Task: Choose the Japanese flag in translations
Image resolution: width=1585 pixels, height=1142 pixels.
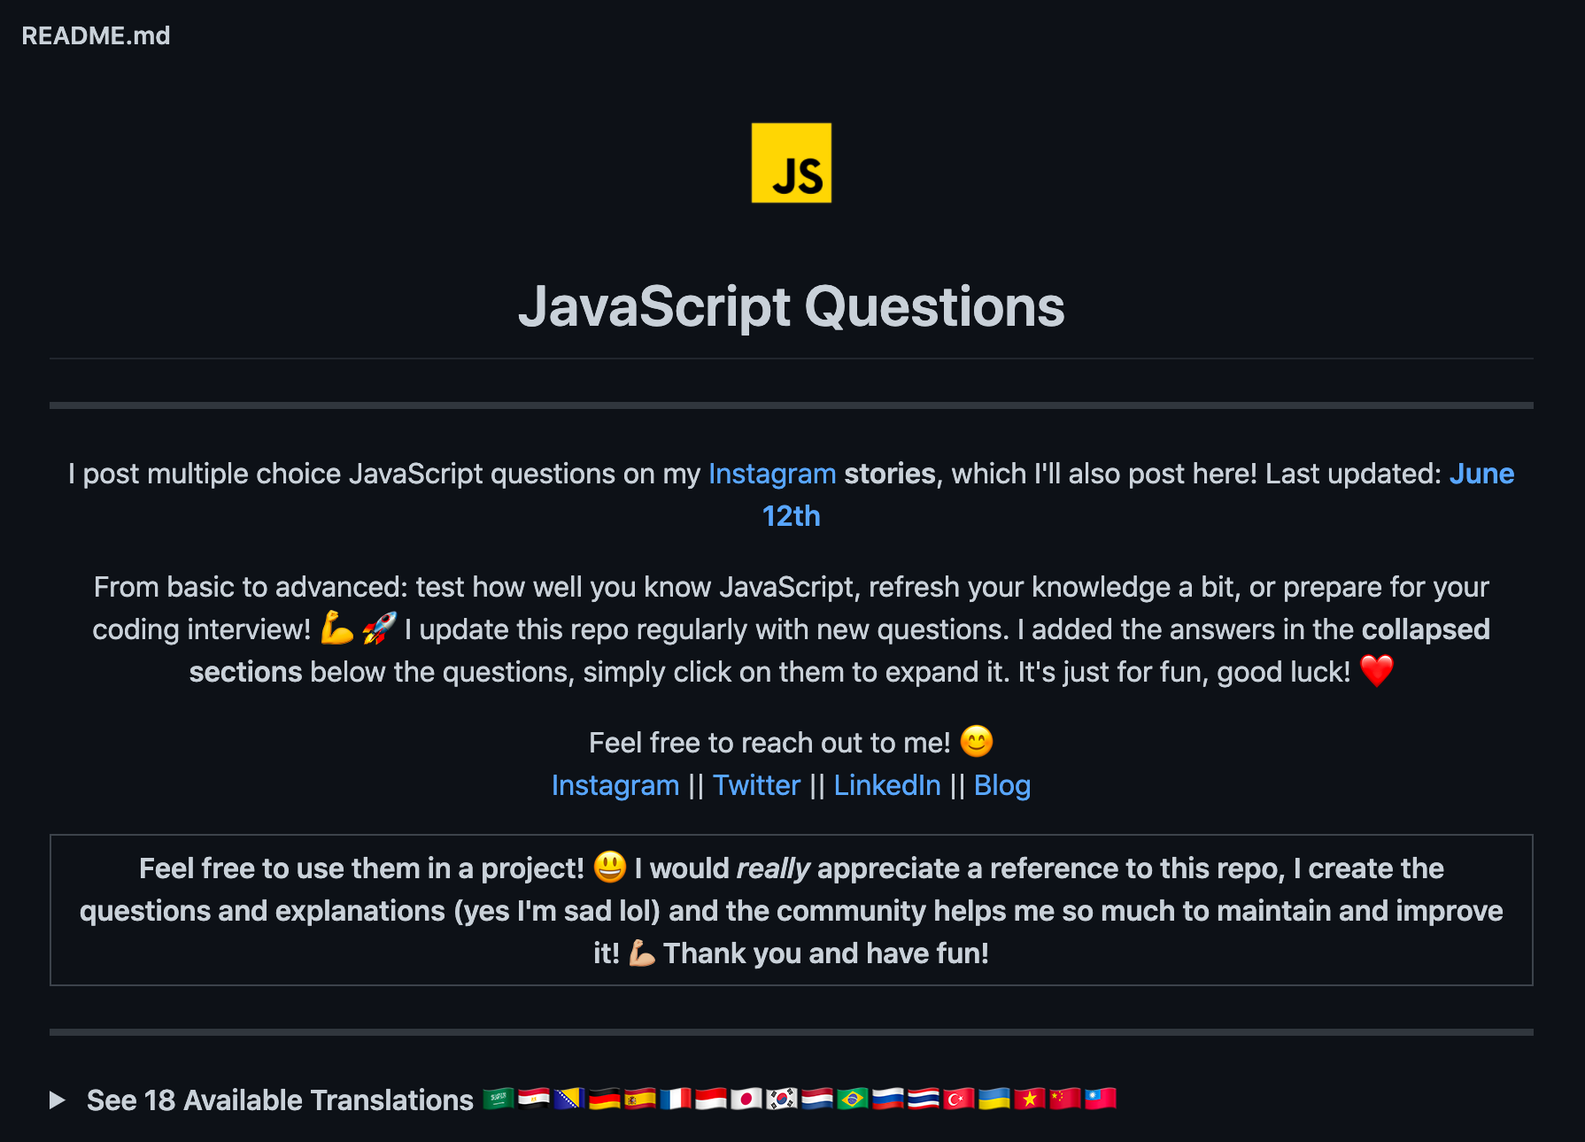Action: click(x=746, y=1100)
